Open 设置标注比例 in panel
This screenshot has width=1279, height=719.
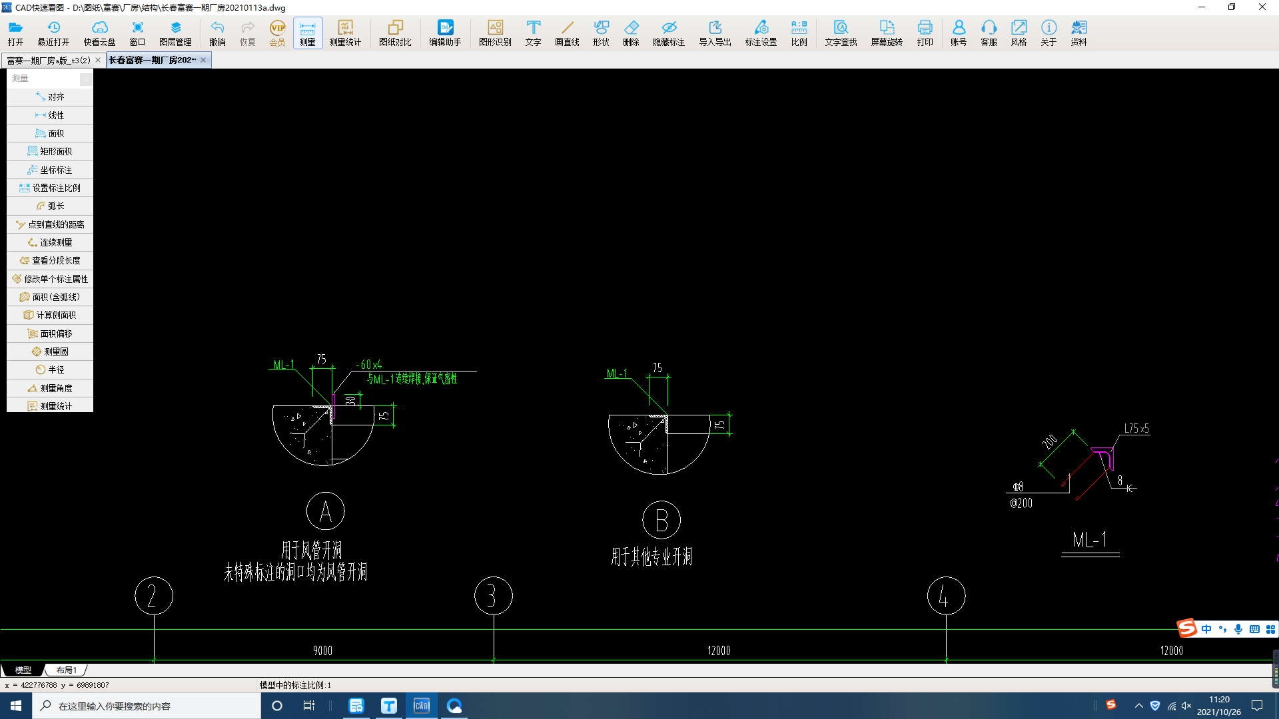point(50,188)
